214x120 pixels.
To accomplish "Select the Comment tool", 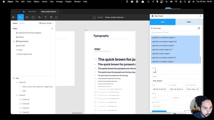I will (56, 17).
